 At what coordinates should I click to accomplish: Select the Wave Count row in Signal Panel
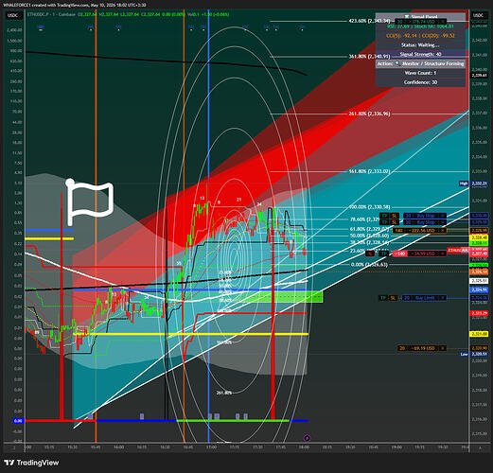click(x=420, y=73)
